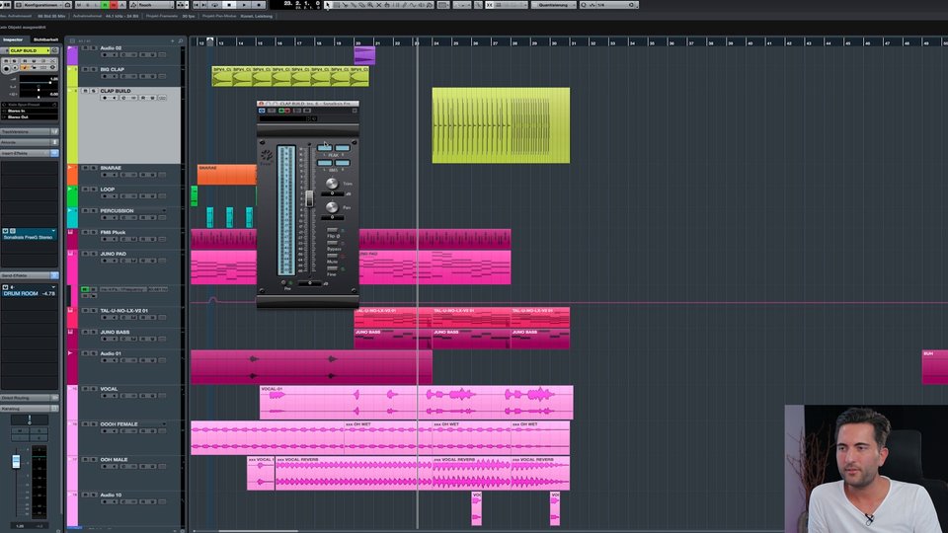The height and width of the screenshot is (533, 948).
Task: Select the BUH clip on Audio 01 track
Action: (935, 367)
